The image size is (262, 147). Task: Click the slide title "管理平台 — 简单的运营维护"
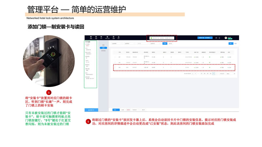point(77,9)
